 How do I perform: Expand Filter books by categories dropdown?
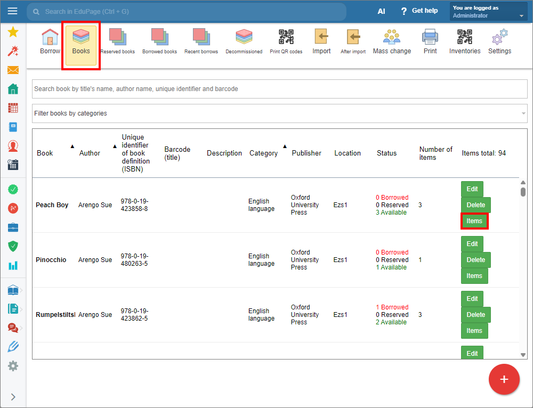(279, 113)
